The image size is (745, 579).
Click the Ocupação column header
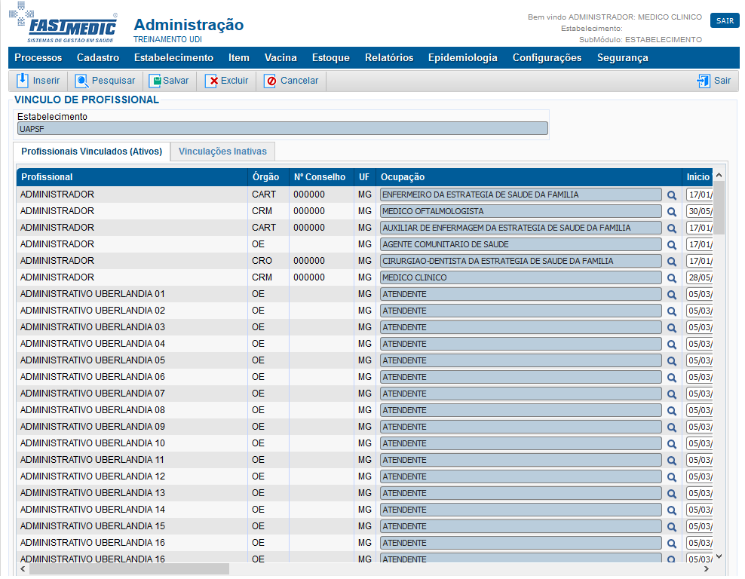pyautogui.click(x=529, y=177)
